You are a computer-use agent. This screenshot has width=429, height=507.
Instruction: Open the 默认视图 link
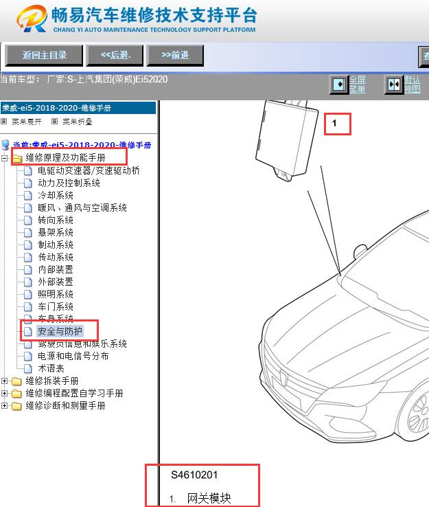413,84
